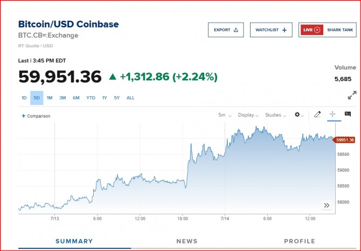This screenshot has width=361, height=251.
Task: Open the chart comments icon
Action: pyautogui.click(x=348, y=114)
